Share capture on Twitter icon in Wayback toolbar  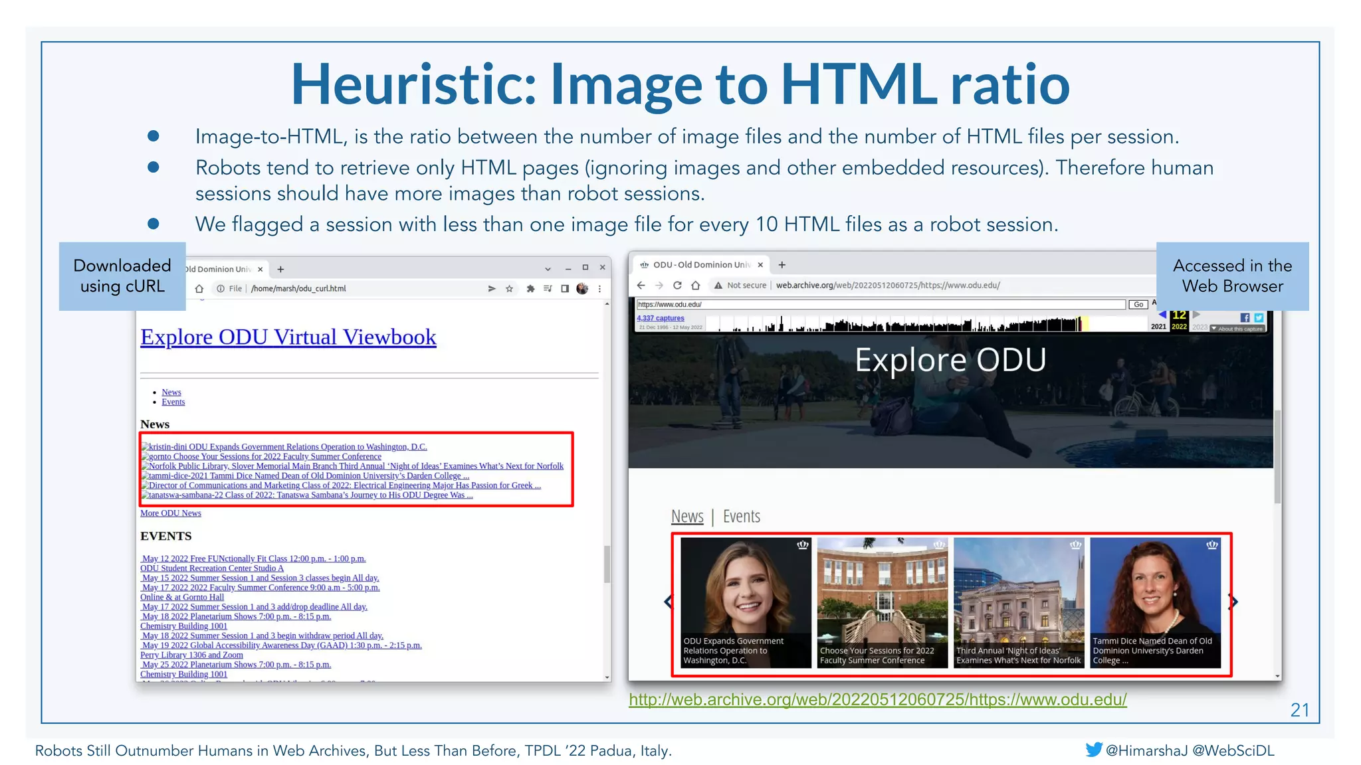tap(1259, 318)
